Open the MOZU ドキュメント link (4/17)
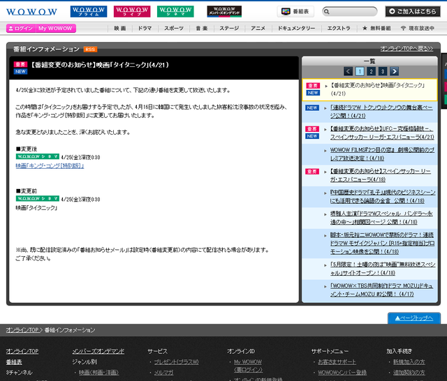This screenshot has width=447, height=381. (382, 290)
